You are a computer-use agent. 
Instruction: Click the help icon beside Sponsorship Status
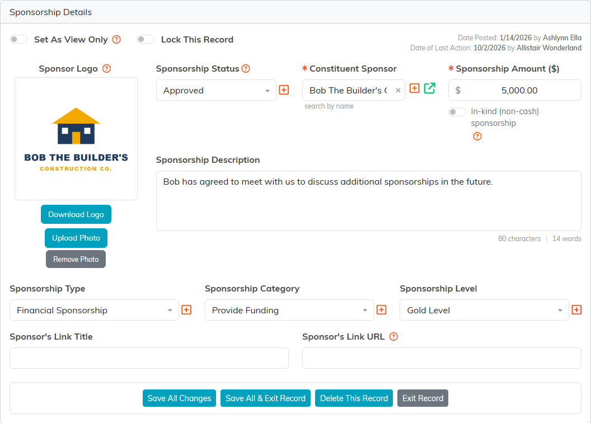(x=246, y=69)
